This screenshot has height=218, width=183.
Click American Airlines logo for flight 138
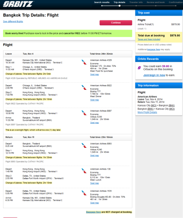84,171
